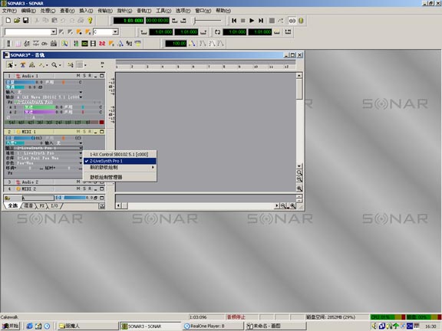Click the metronome icon beside tempo 100.00

193,44
